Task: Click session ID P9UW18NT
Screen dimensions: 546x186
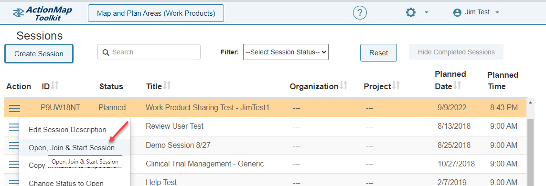Action: [x=61, y=108]
